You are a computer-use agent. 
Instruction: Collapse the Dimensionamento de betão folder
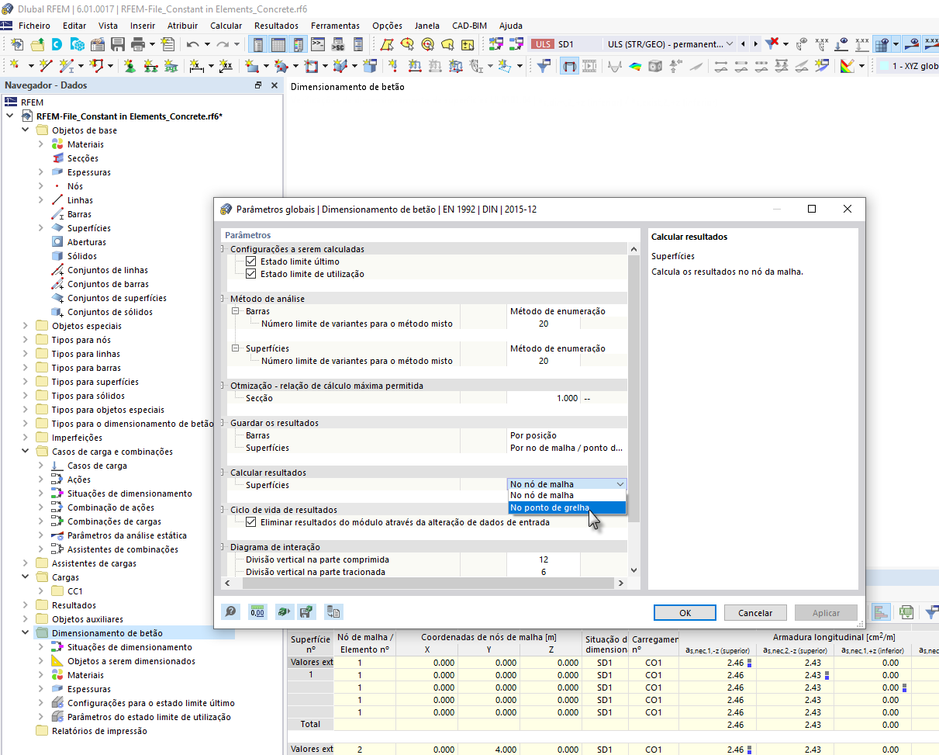click(25, 633)
